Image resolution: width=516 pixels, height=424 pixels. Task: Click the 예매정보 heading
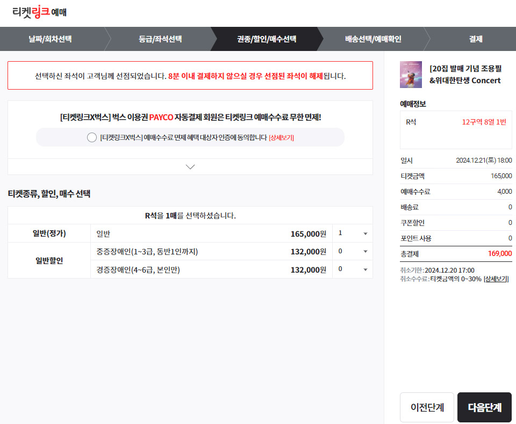click(413, 104)
